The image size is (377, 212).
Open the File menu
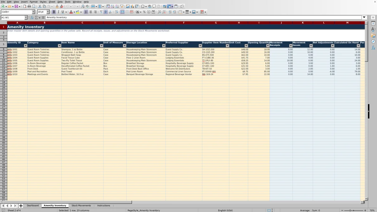pos(3,2)
